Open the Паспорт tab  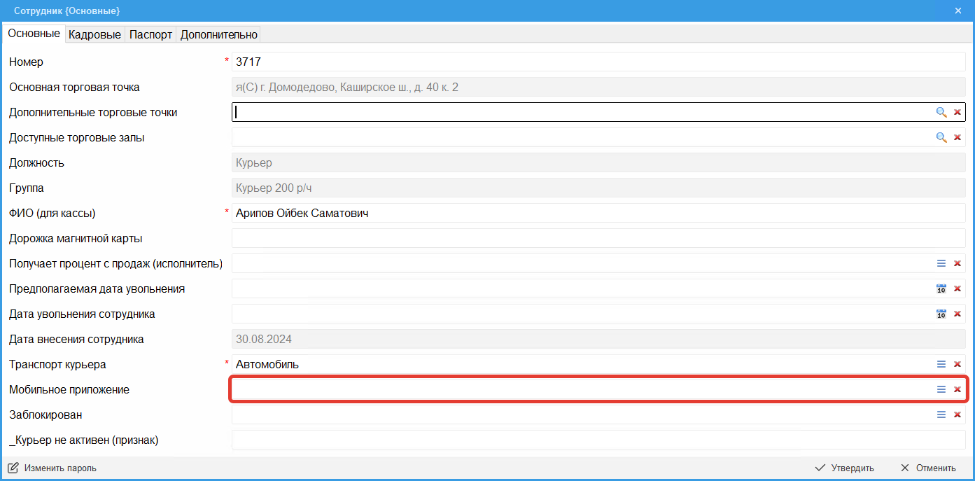(x=150, y=34)
